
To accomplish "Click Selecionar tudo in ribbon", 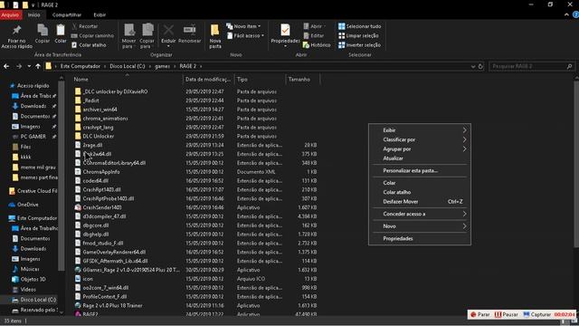I will (x=360, y=26).
